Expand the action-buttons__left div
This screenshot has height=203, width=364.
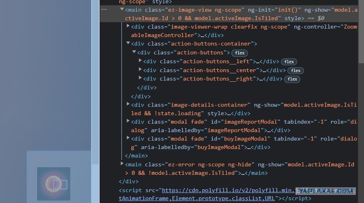click(x=140, y=60)
